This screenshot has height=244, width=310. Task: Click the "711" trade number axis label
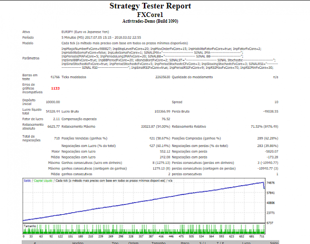point(262,236)
